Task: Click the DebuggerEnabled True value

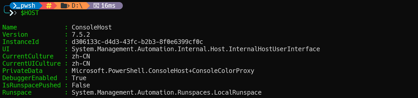Action: [79, 78]
